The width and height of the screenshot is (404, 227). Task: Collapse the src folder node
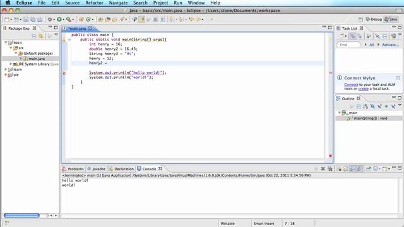(x=11, y=48)
